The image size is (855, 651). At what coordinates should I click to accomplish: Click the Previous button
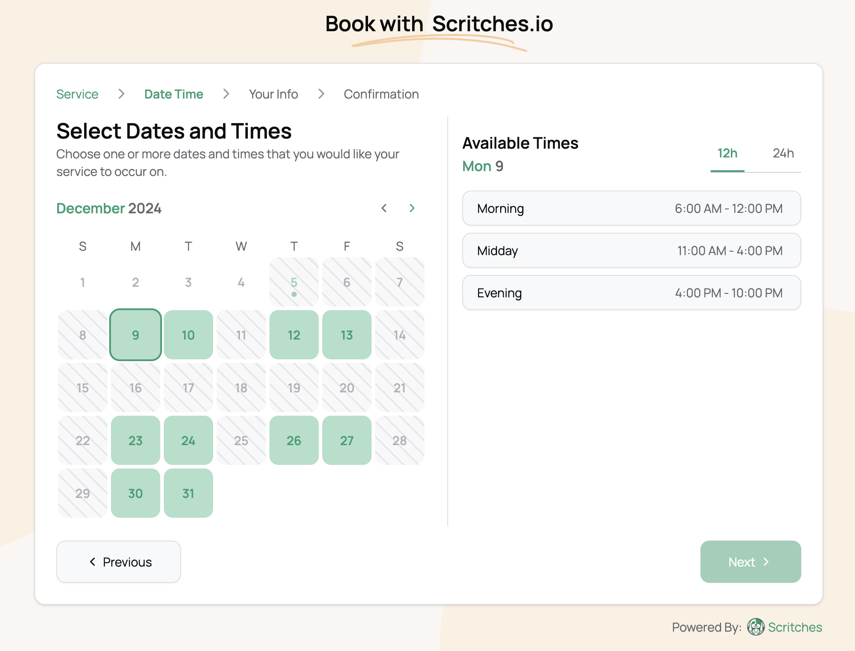click(x=118, y=562)
